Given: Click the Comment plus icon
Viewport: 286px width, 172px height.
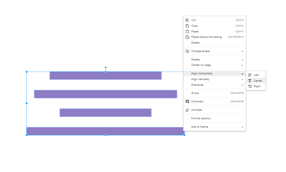Looking at the screenshot, I should [187, 102].
